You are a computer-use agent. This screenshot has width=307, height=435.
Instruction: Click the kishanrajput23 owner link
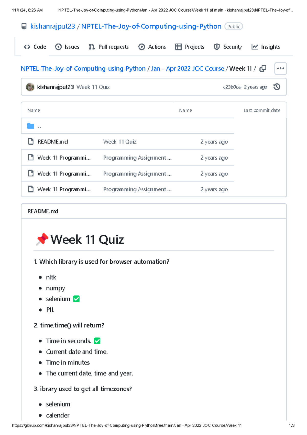coord(53,26)
